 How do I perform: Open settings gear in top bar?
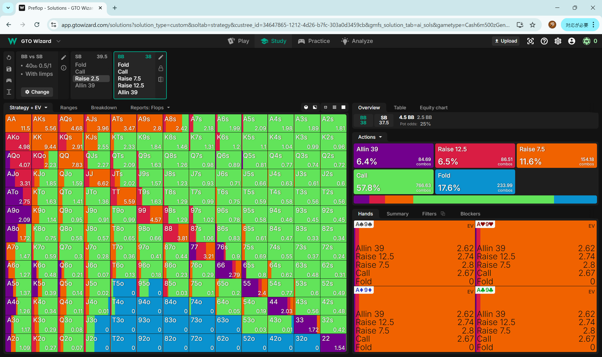coord(558,41)
